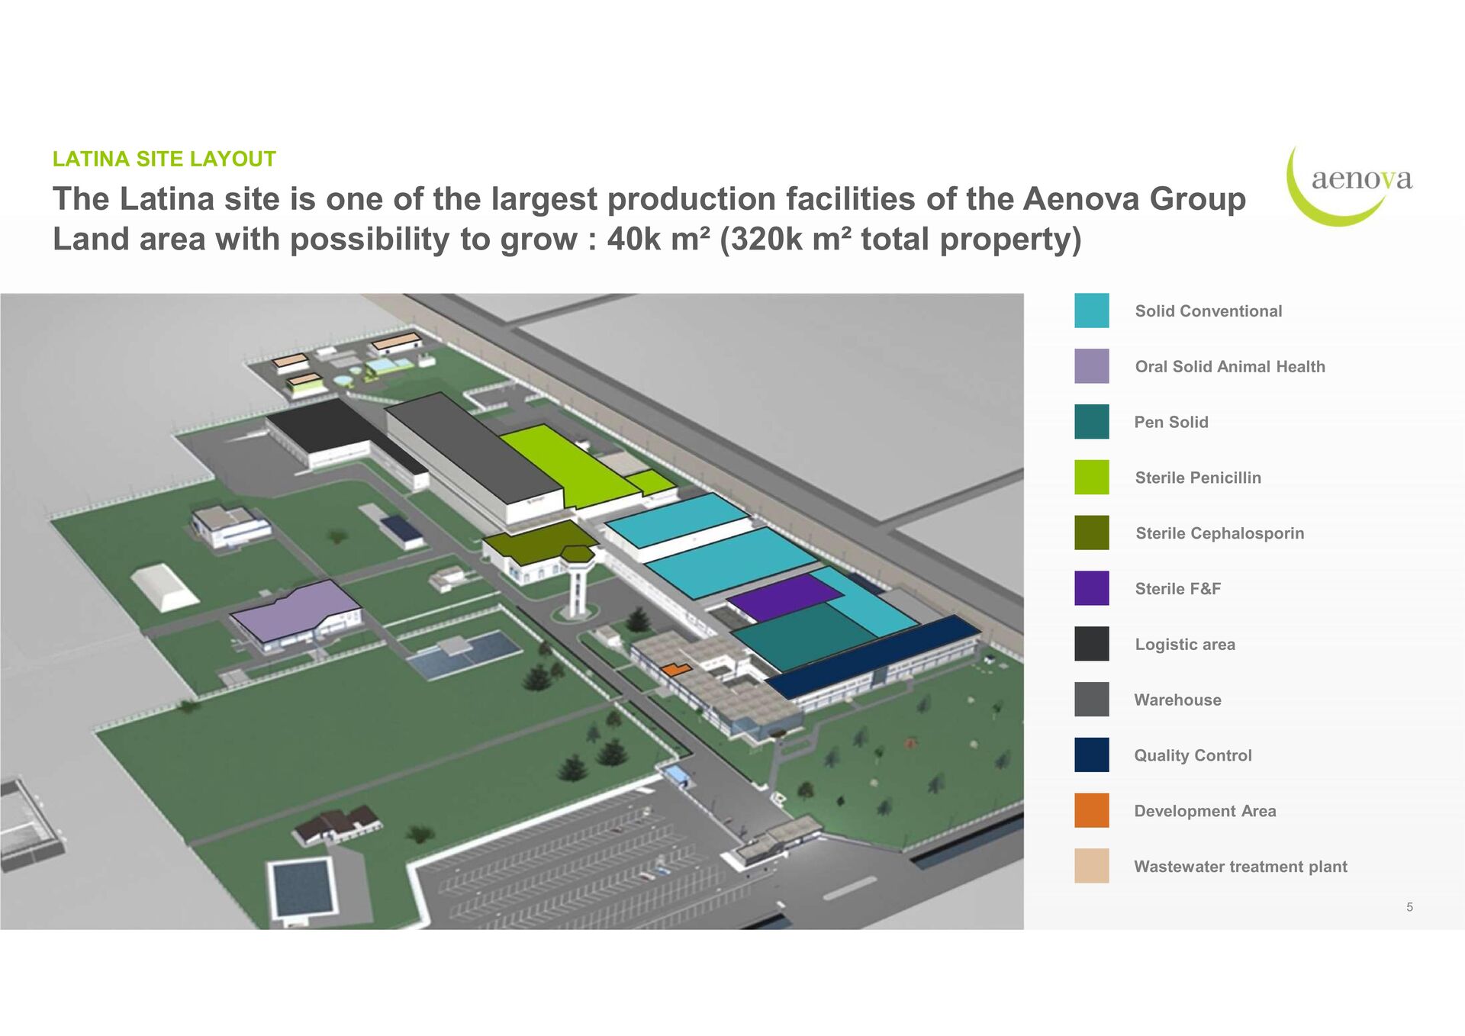Select the Sterile Cephalosporin olive swatch

point(1091,532)
